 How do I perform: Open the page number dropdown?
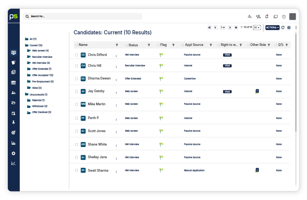(223, 28)
